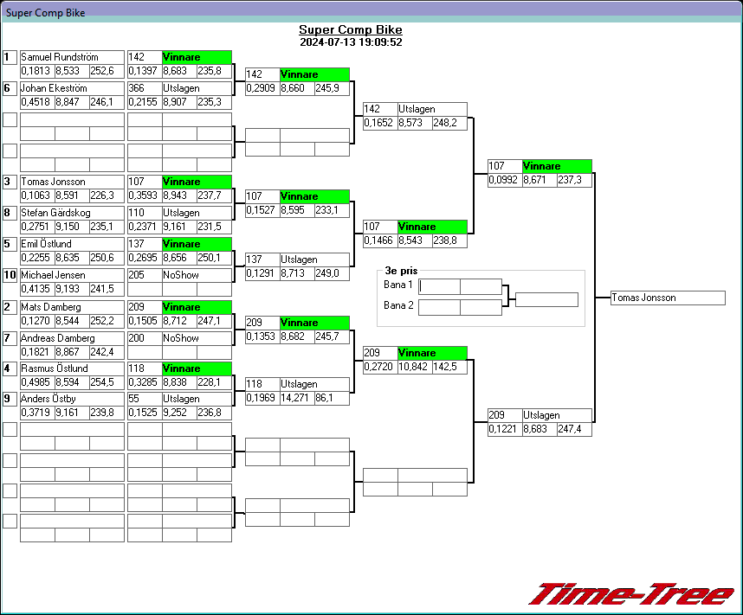Click speed 252,6 cell

tap(107, 71)
